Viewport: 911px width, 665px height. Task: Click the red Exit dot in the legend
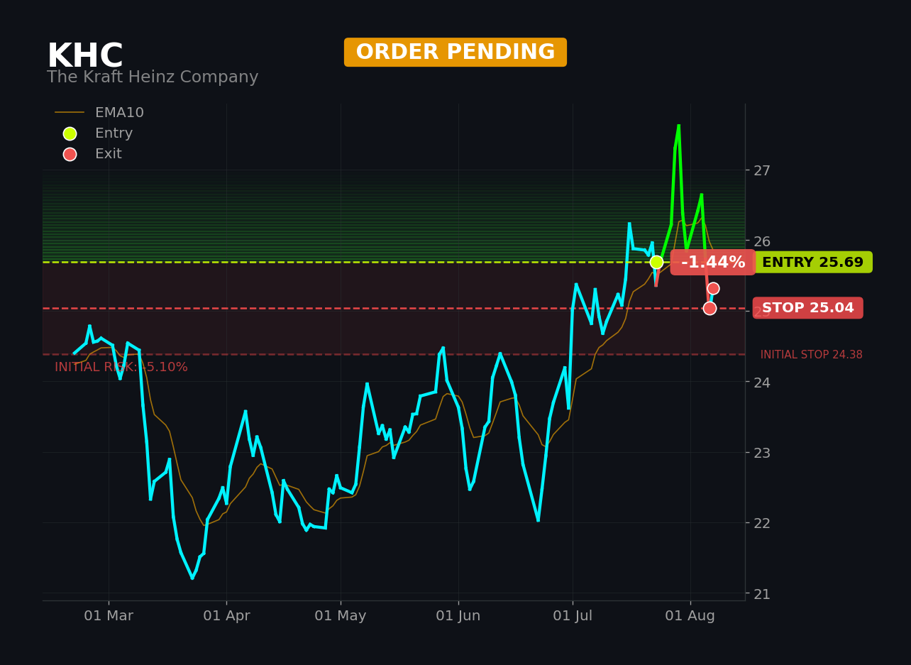point(70,154)
